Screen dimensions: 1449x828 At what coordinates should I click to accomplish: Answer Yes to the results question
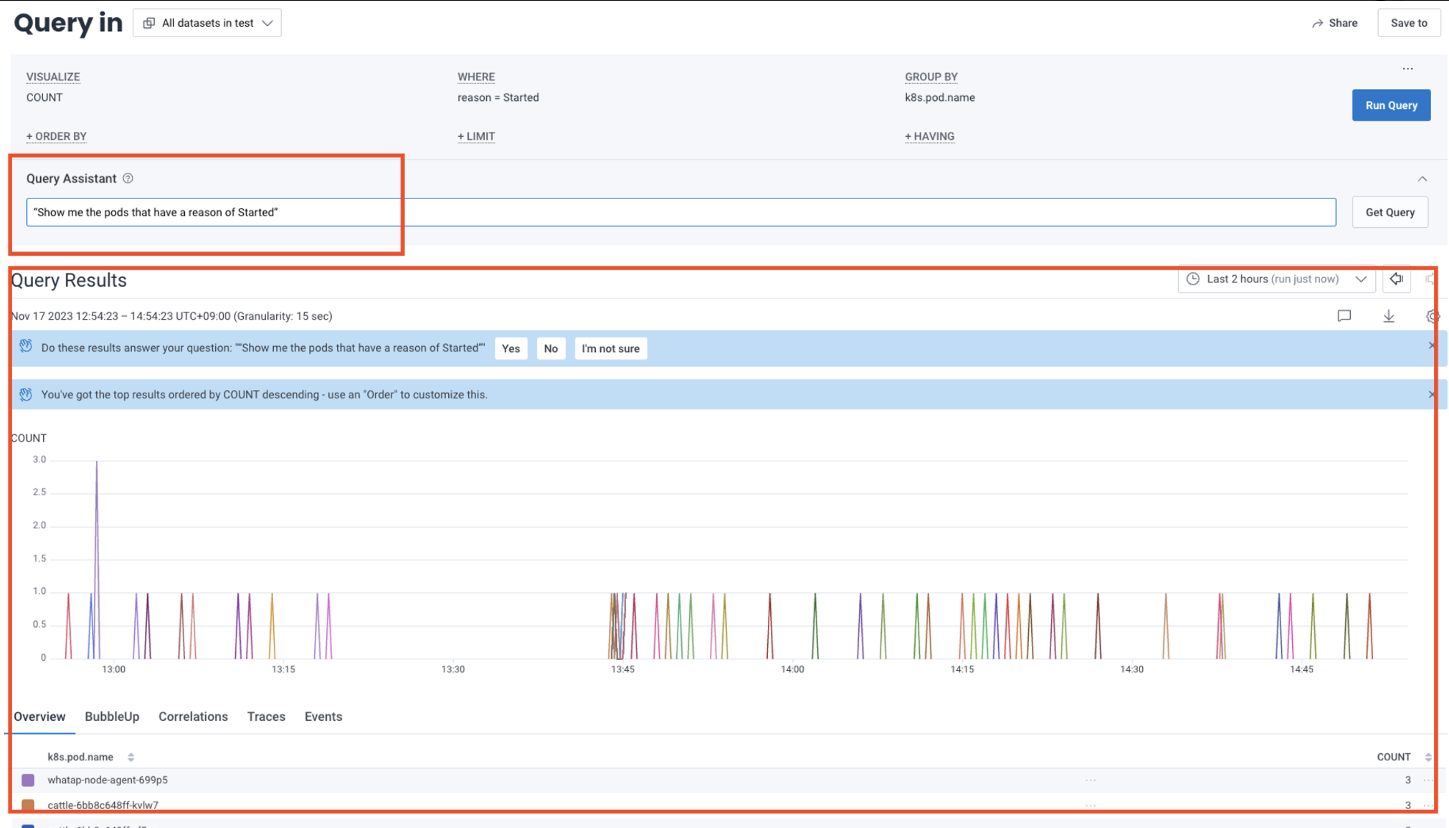point(510,348)
